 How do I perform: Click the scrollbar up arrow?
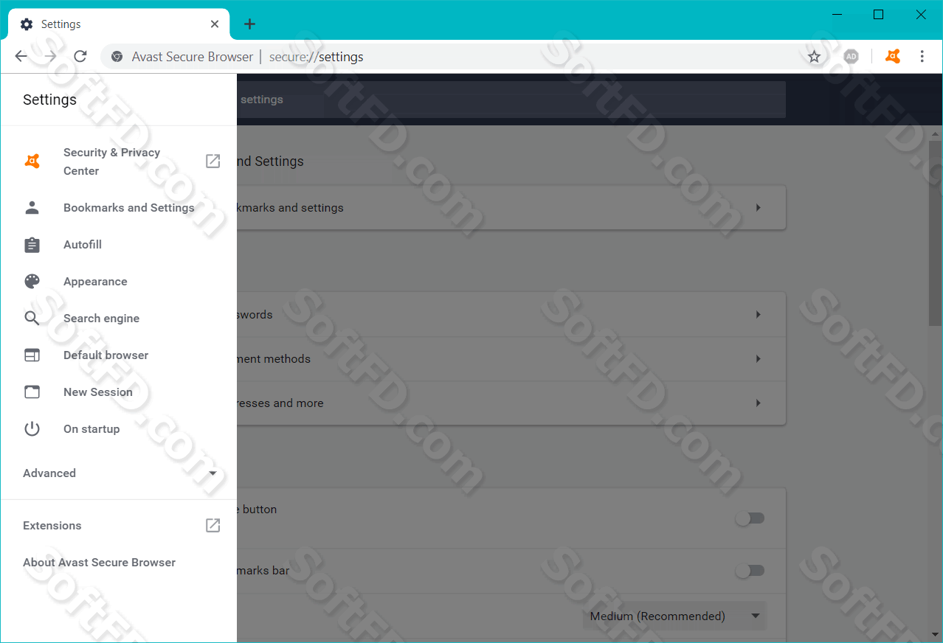[x=935, y=133]
